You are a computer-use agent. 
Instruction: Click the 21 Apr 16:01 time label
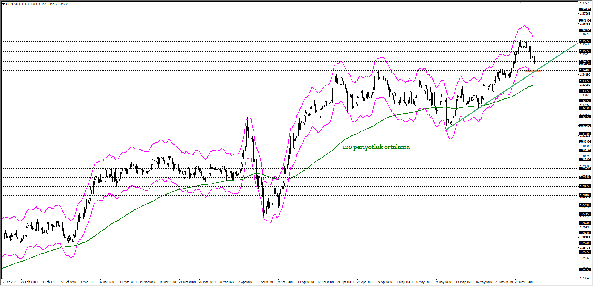(346, 282)
